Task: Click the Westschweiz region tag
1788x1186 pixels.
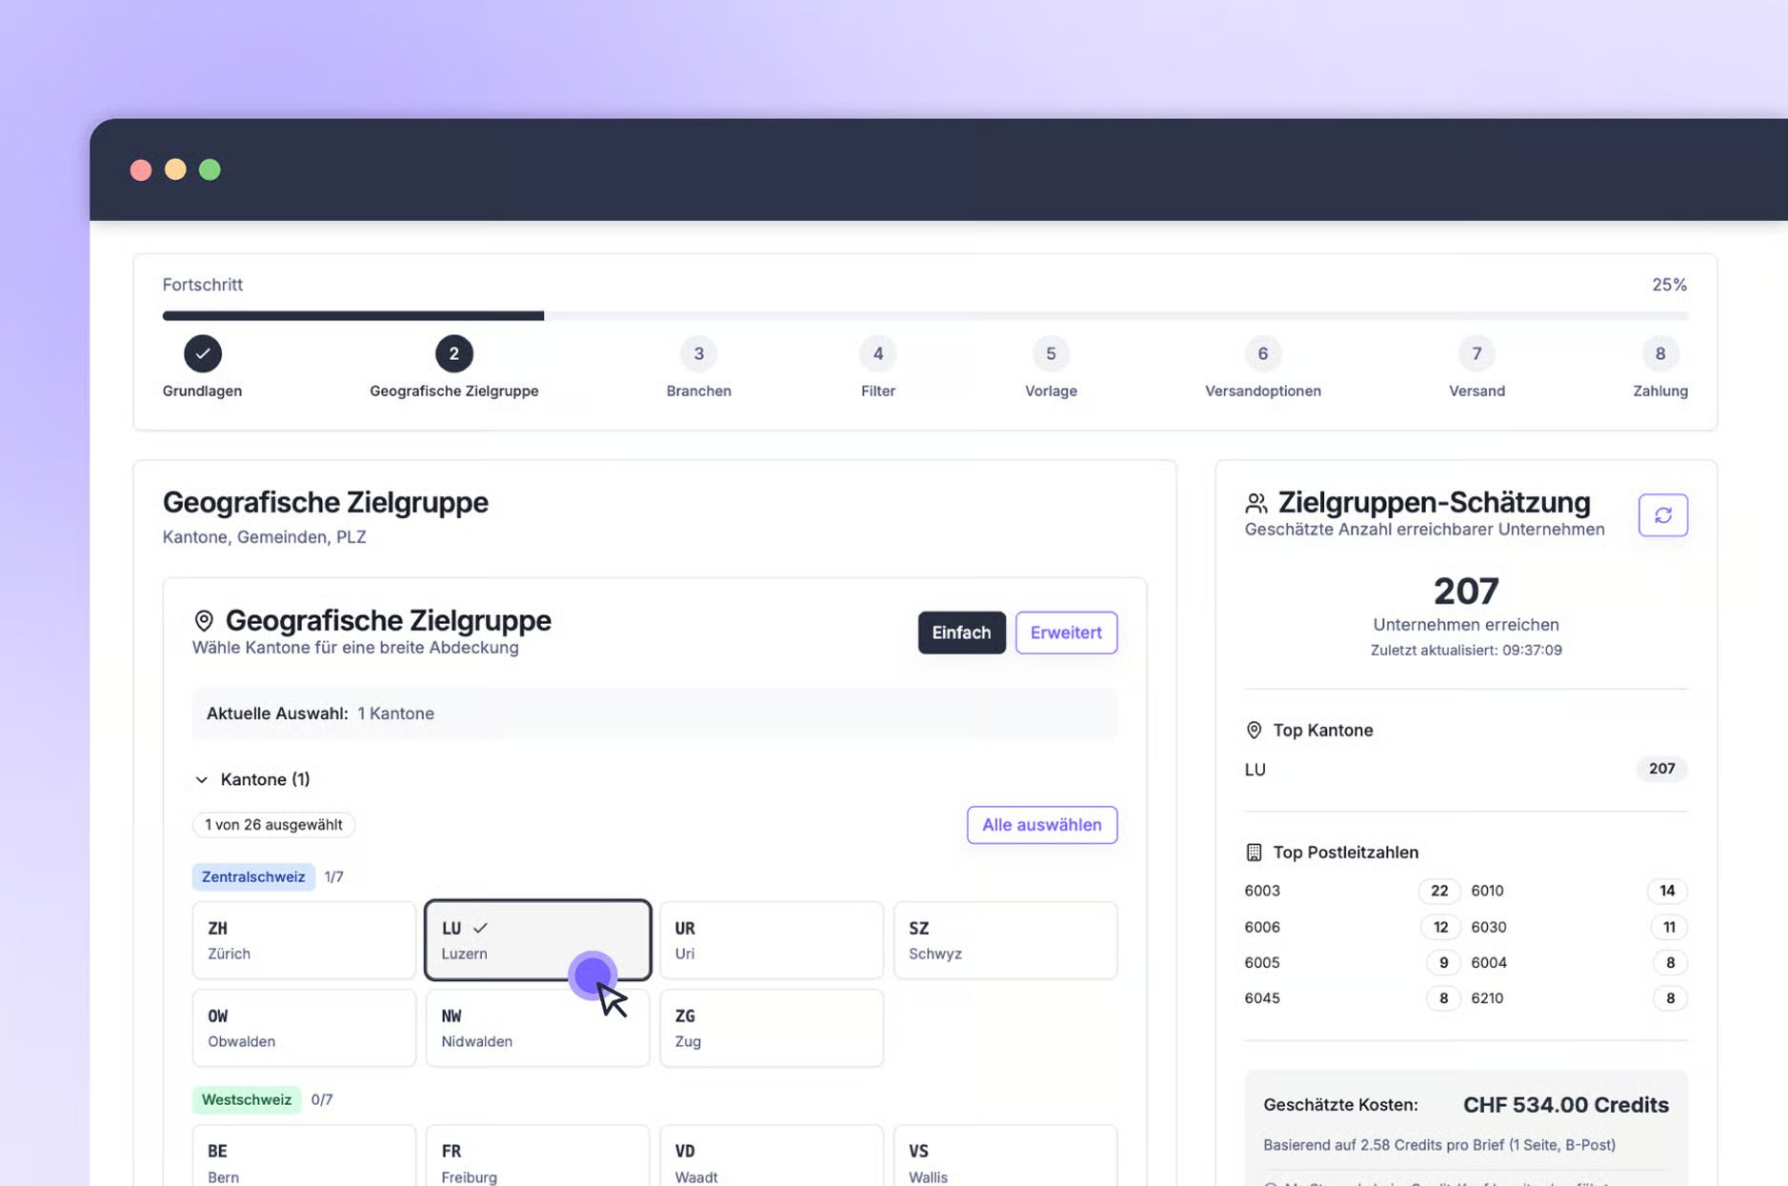Action: click(247, 1099)
